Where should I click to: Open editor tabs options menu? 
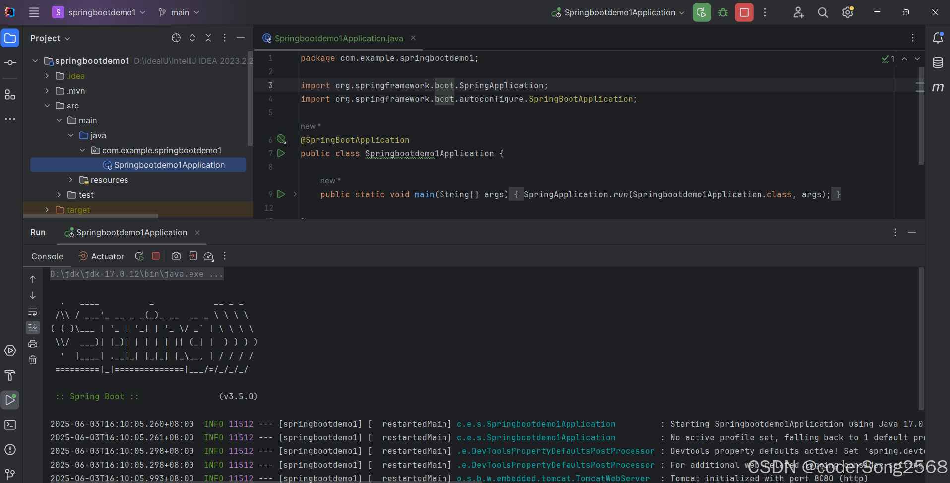click(913, 38)
